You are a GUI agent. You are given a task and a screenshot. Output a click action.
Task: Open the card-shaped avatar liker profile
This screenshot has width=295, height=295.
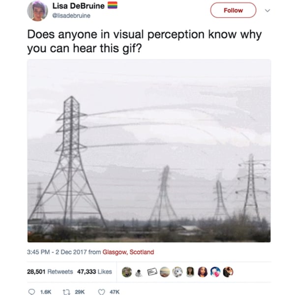point(152,272)
